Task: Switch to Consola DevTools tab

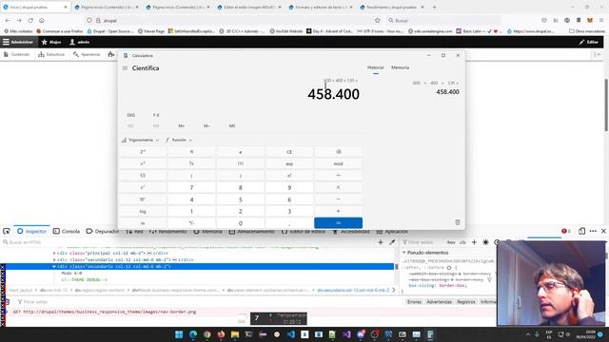Action: point(67,231)
